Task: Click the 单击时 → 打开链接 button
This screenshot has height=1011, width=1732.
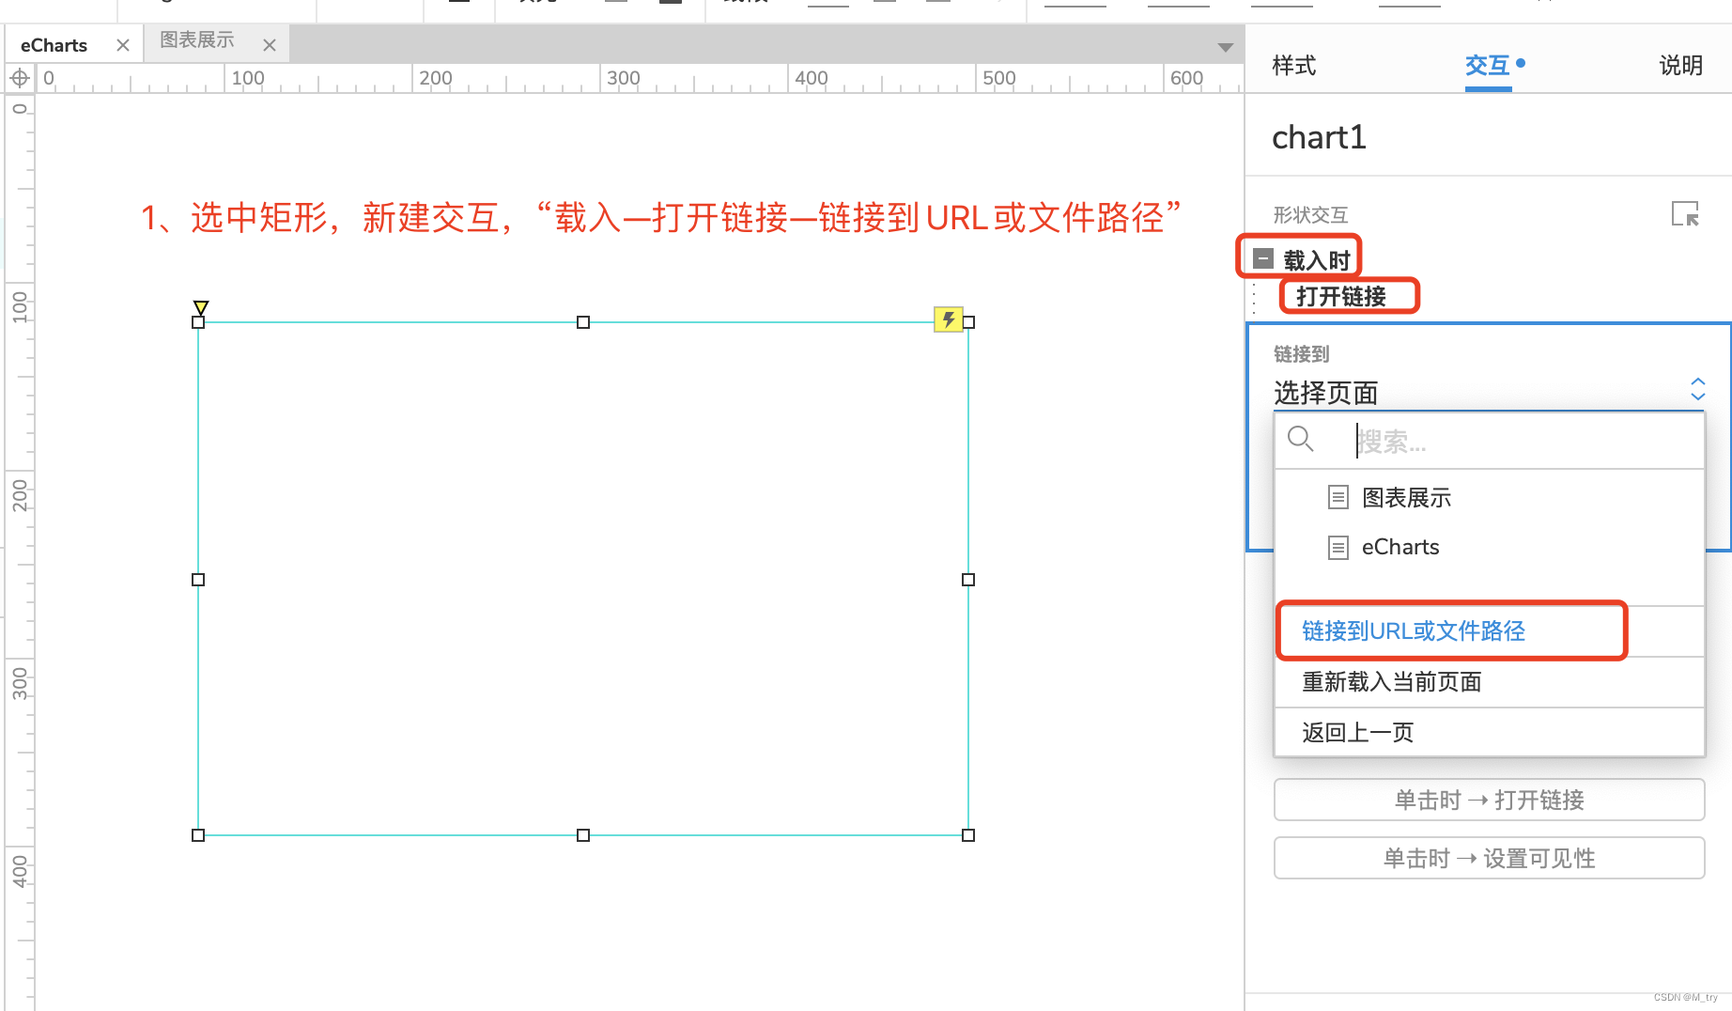Action: click(x=1489, y=800)
